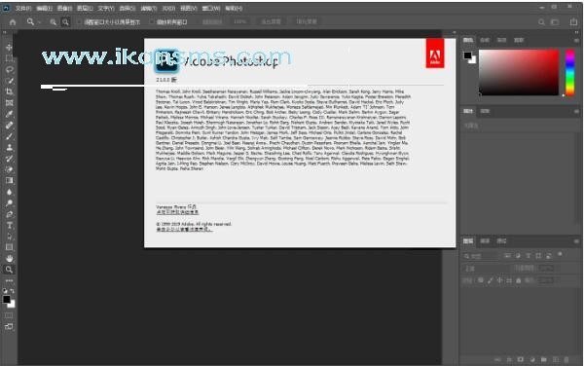Open the search icon at top right

pyautogui.click(x=541, y=22)
